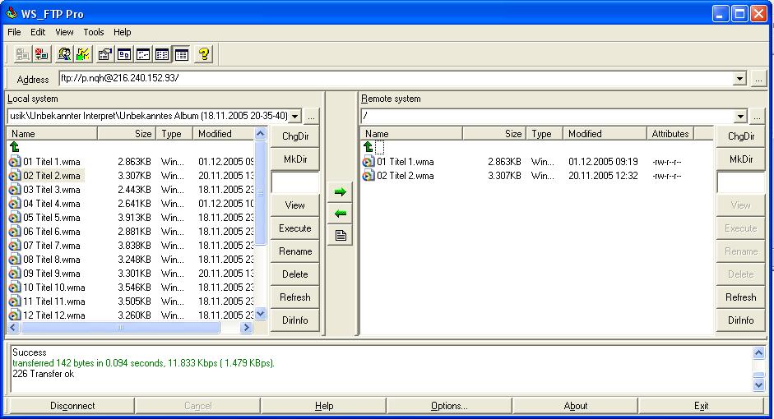Screen dimensions: 774x419
Task: Click file icon of local 07 Titel 7.wma
Action: click(x=15, y=246)
